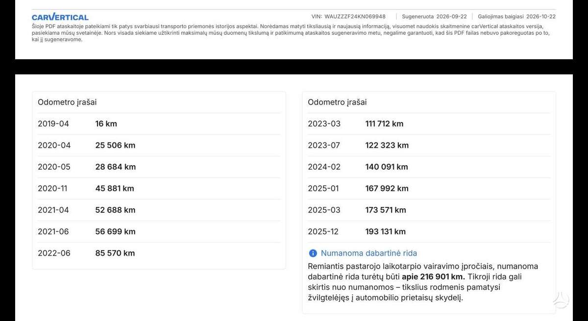Select the 2021-04 date entry
Screen dimensions: 588x321
coord(53,210)
